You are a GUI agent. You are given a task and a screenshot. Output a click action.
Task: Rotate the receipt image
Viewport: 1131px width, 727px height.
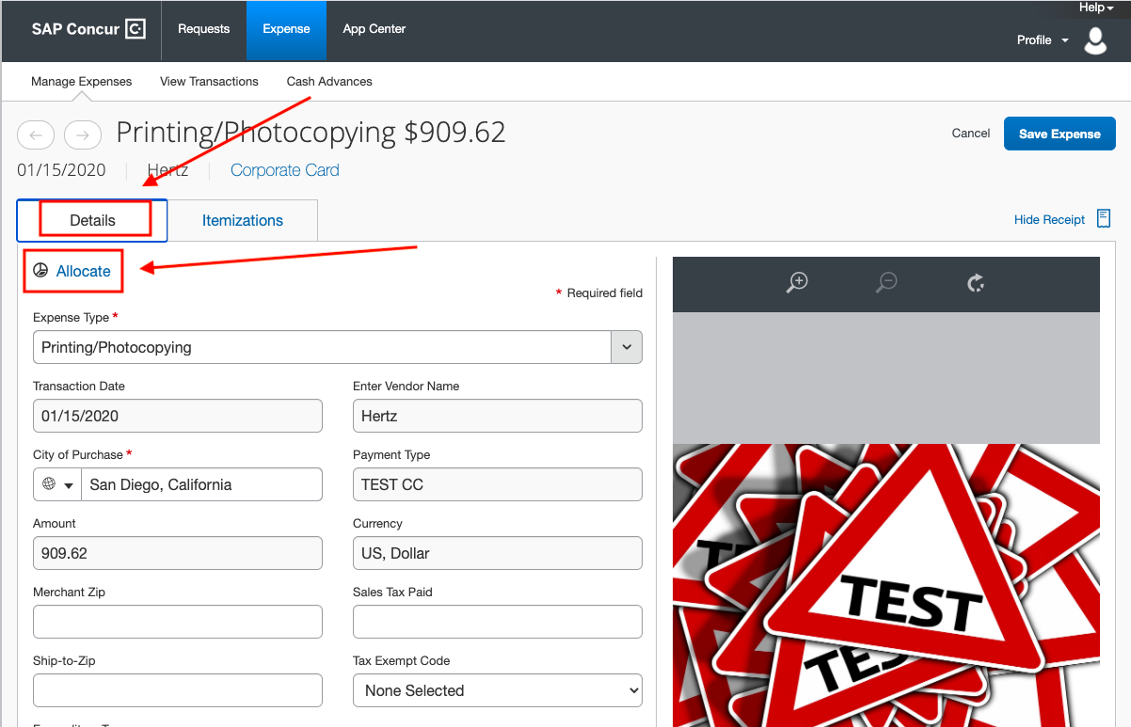pos(976,282)
